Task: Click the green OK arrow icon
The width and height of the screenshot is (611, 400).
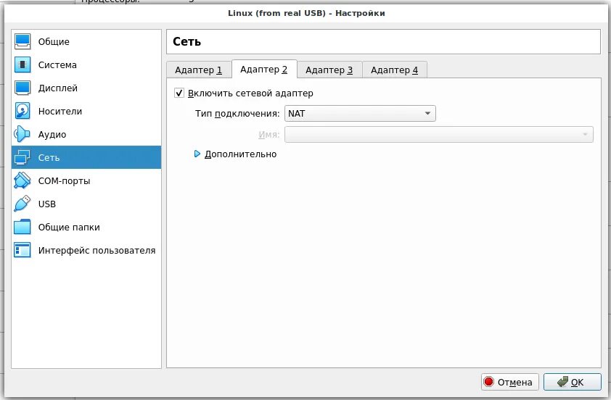Action: coord(562,382)
